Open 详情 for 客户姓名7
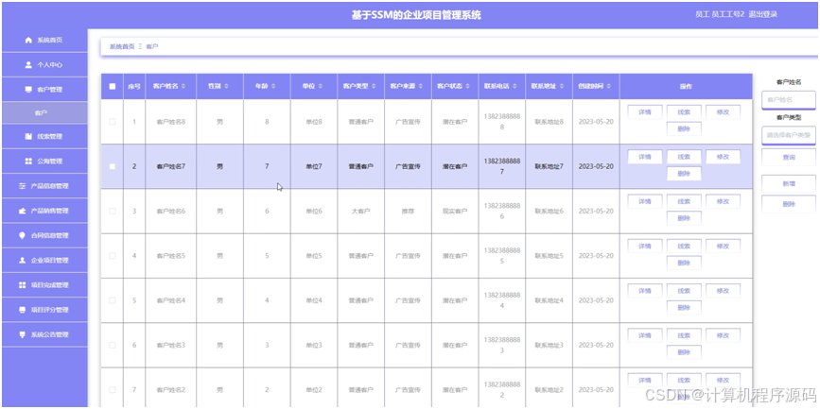Screen dimensions: 820x409 [x=645, y=157]
